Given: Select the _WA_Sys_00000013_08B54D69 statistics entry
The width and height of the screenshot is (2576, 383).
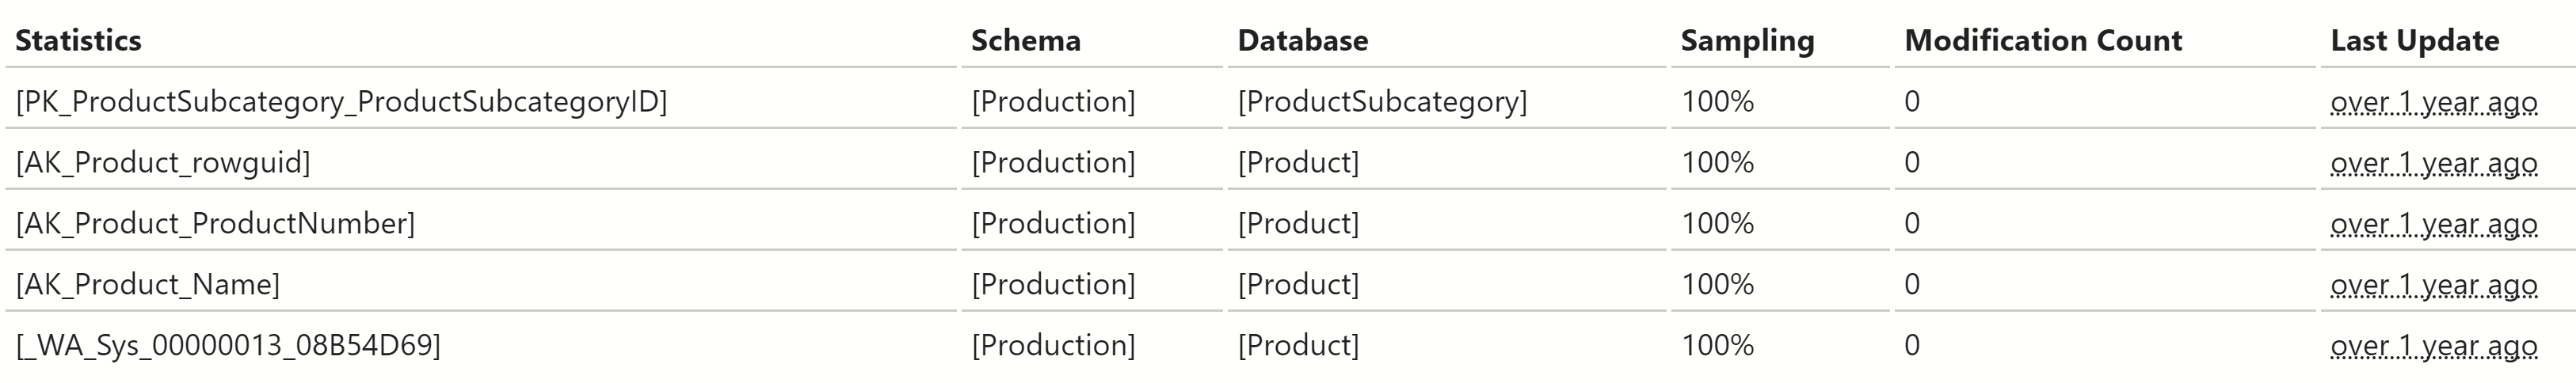Looking at the screenshot, I should (x=228, y=346).
